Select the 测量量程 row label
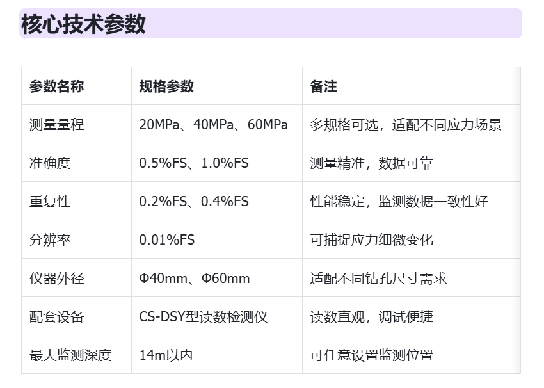This screenshot has width=544, height=388. coord(56,125)
